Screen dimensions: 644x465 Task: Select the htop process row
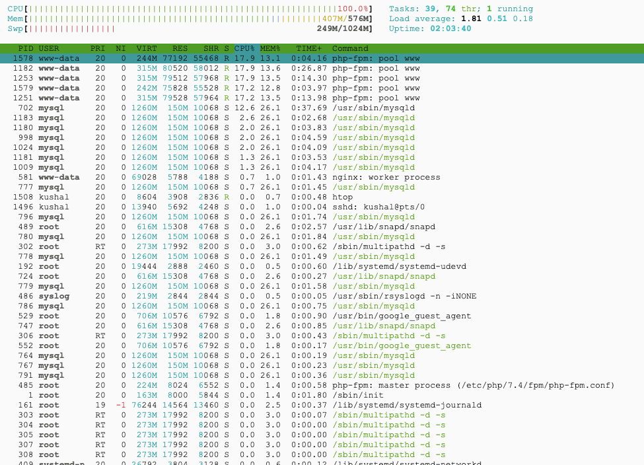(322, 197)
